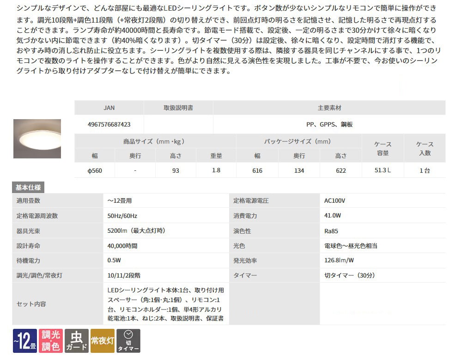Image resolution: width=449 pixels, height=357 pixels.
Task: Click the 主要素材 column header
Action: [329, 108]
